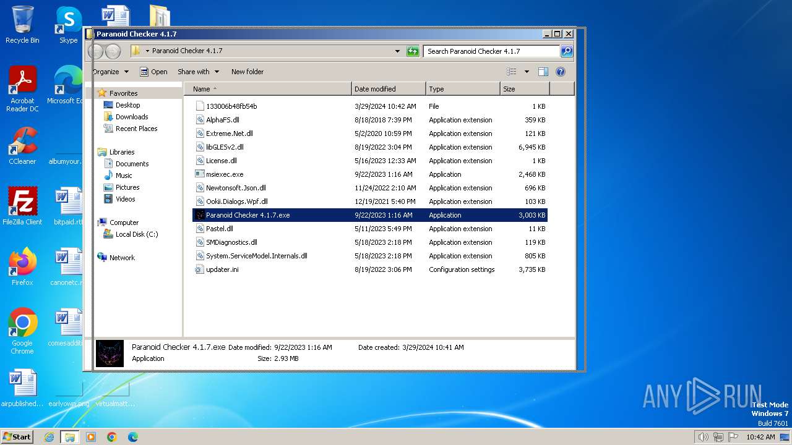The height and width of the screenshot is (445, 792).
Task: Click the New folder button
Action: 247,72
